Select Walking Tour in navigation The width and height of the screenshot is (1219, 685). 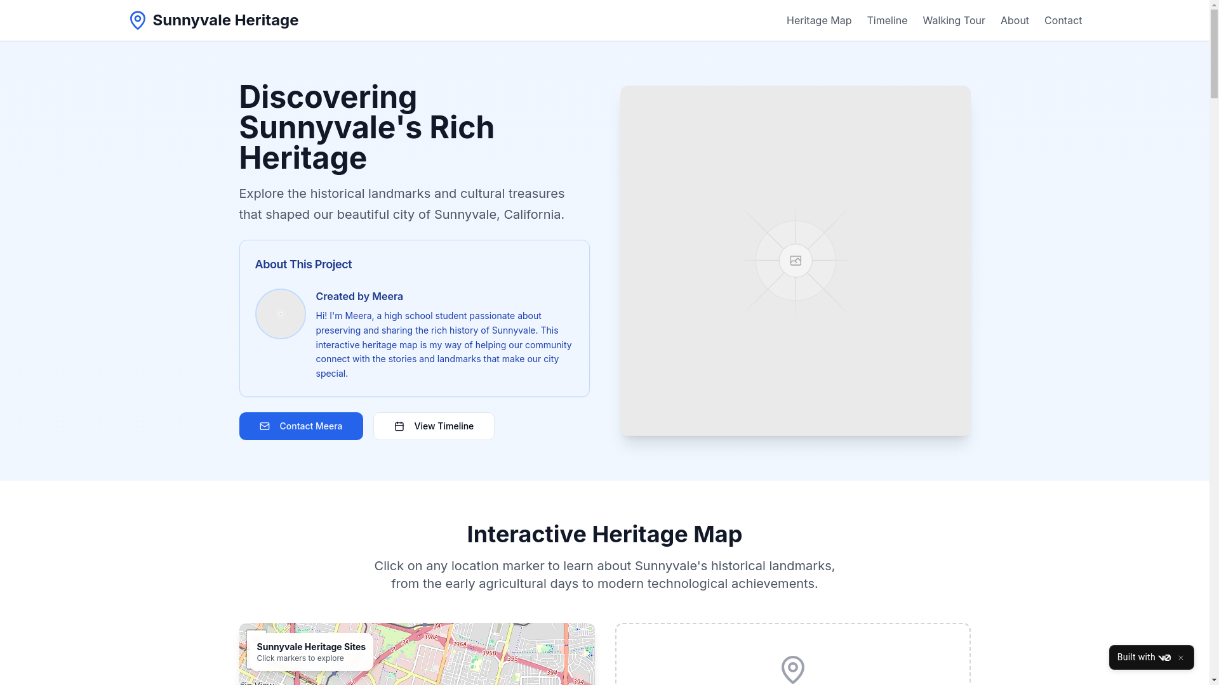[953, 20]
